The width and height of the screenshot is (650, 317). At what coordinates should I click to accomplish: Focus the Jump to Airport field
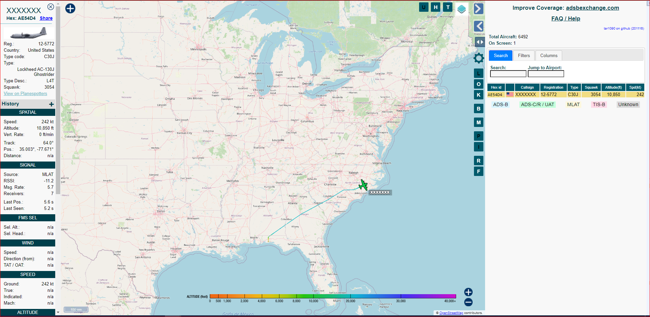pos(546,74)
